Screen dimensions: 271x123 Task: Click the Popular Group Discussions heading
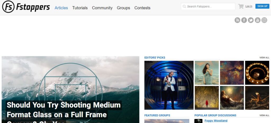[215, 115]
